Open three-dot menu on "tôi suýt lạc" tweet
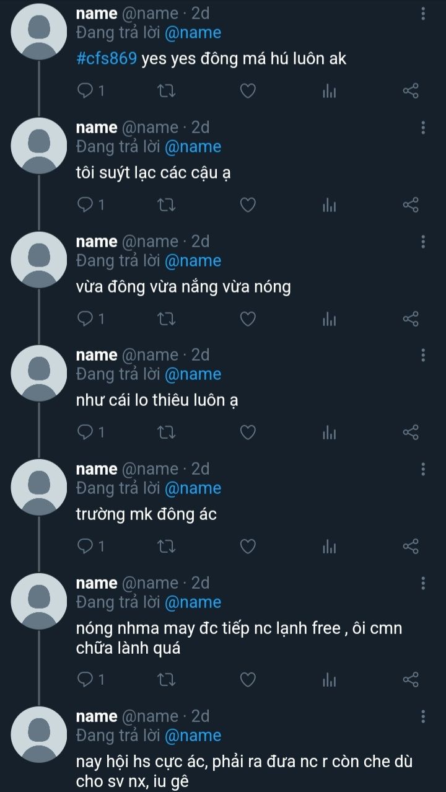The height and width of the screenshot is (792, 446). [x=423, y=128]
